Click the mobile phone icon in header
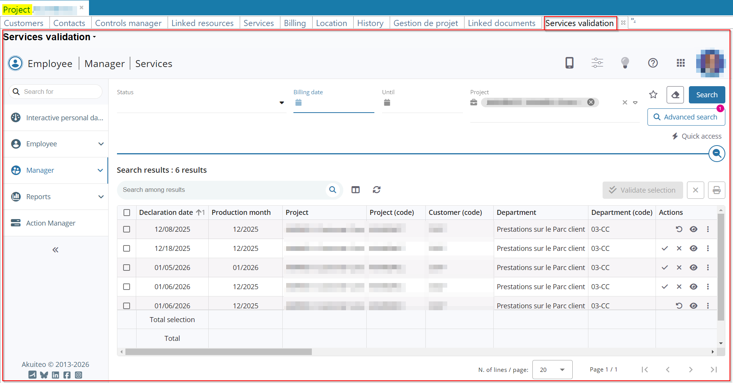 [569, 63]
